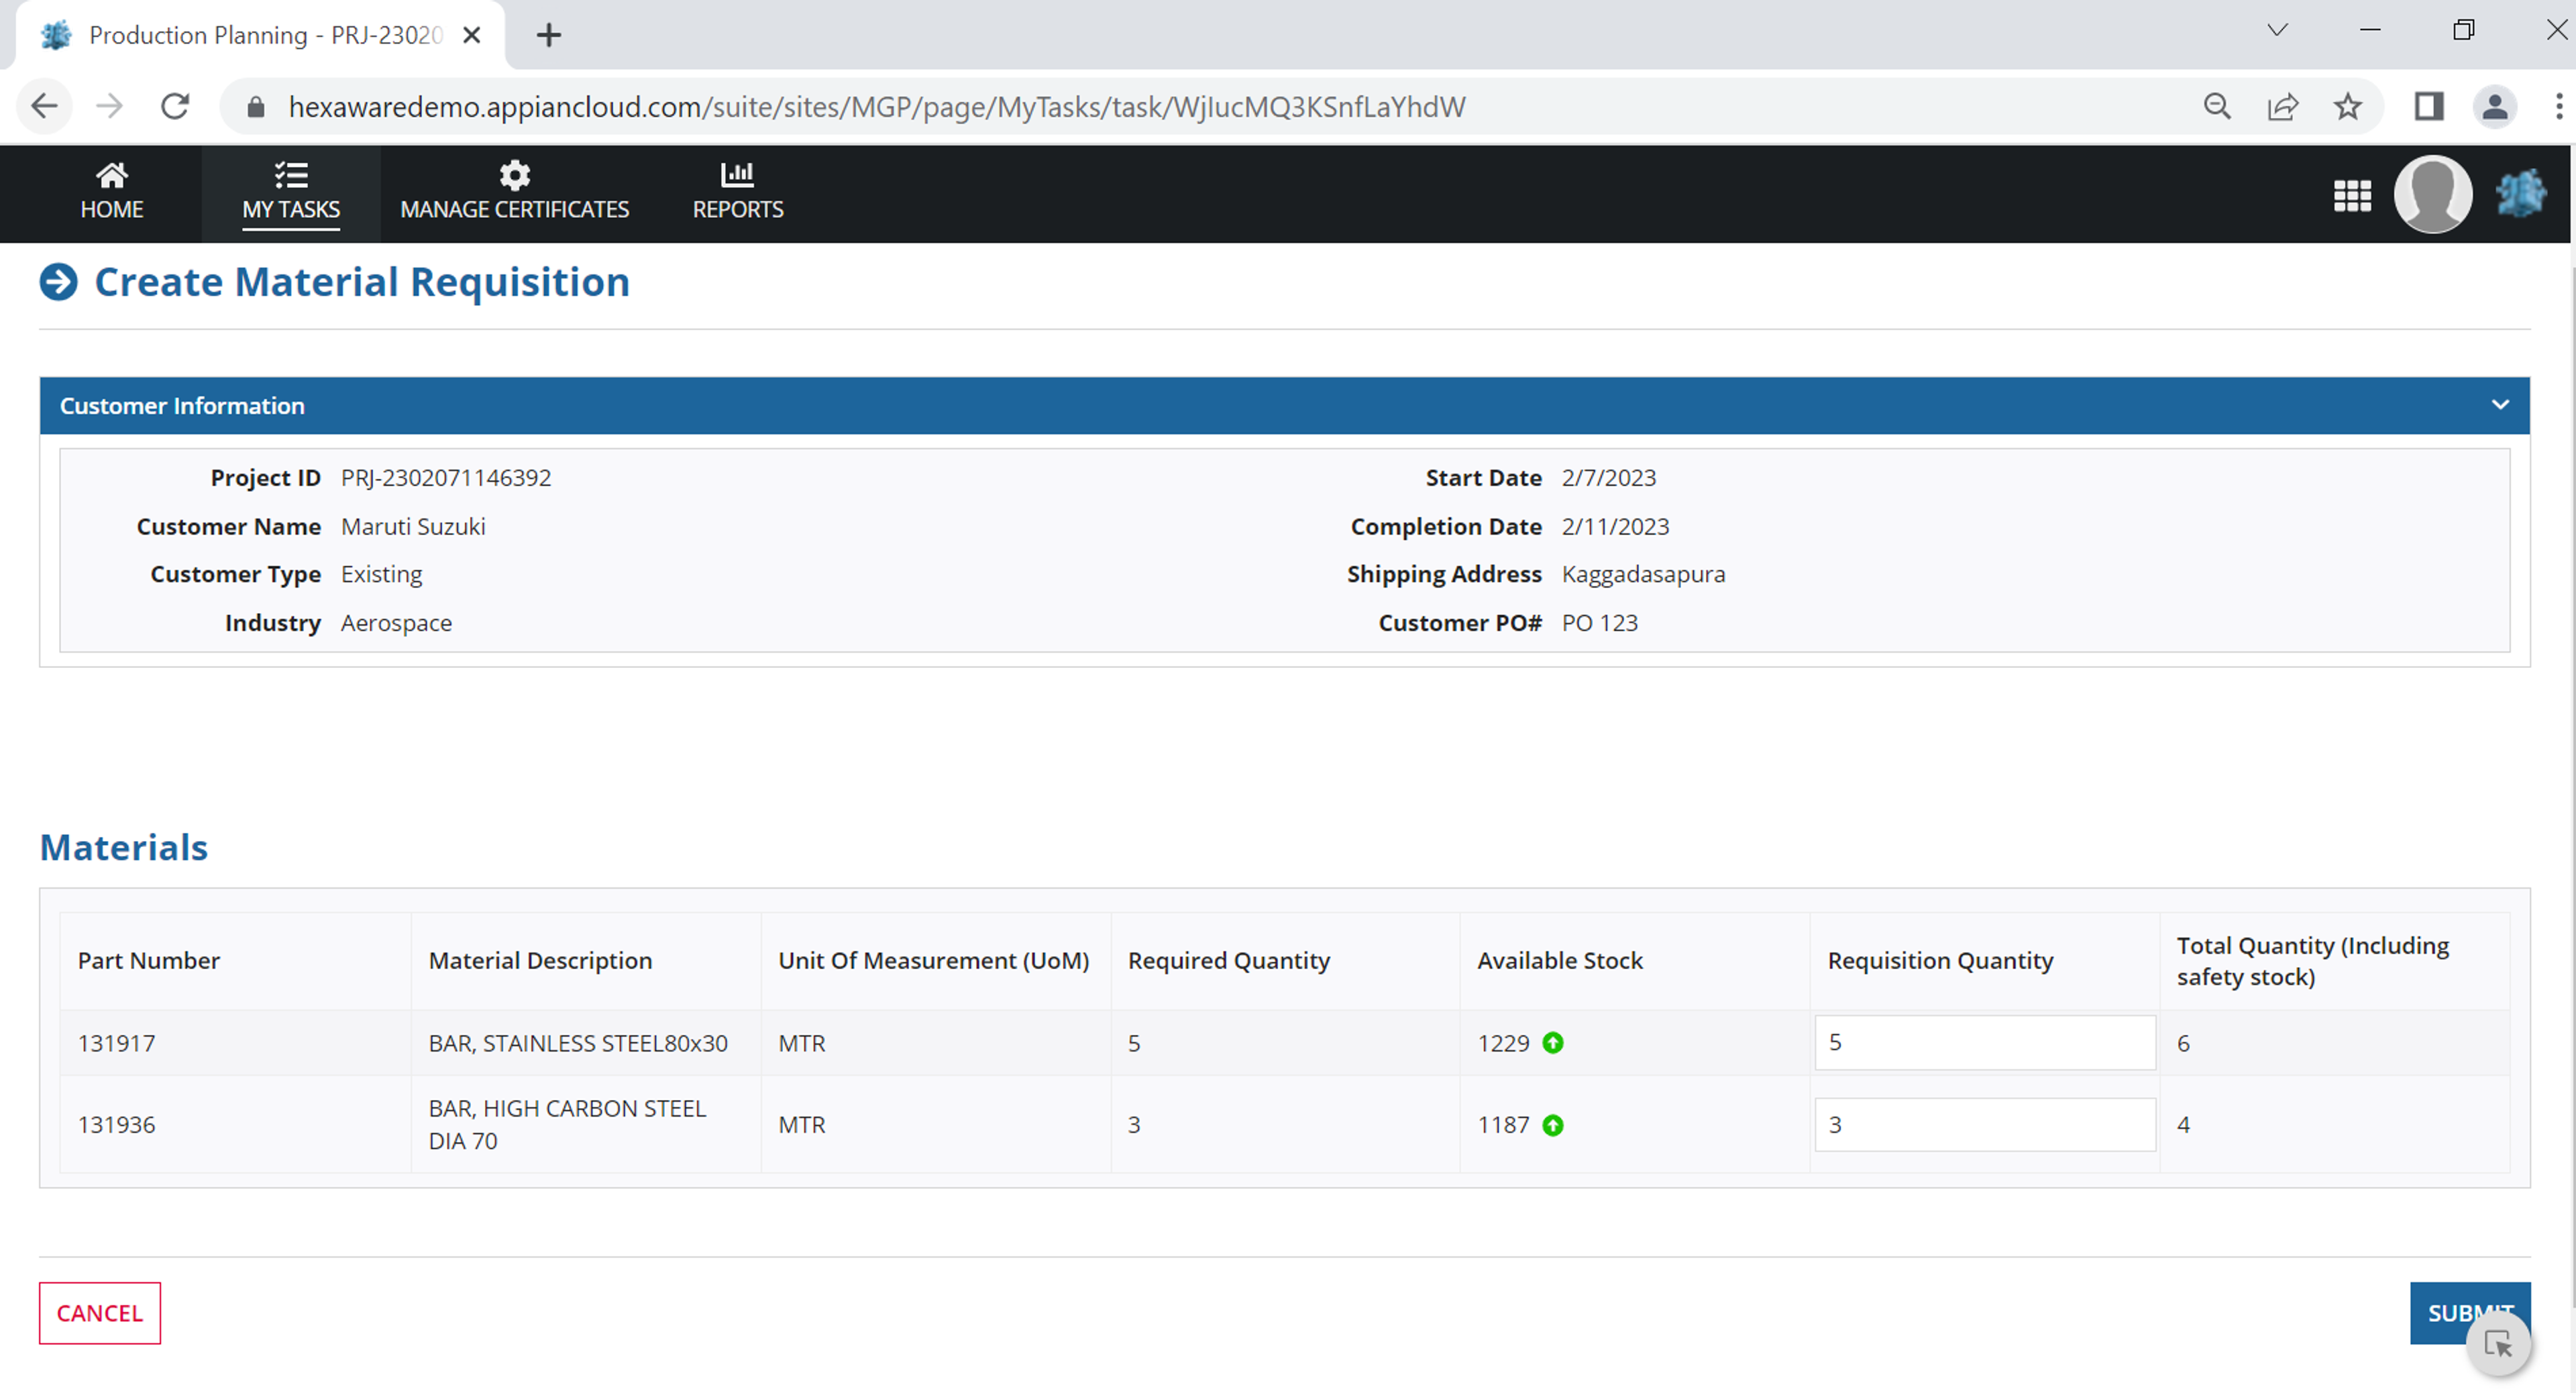
Task: Open the browser zoom control
Action: click(2217, 106)
